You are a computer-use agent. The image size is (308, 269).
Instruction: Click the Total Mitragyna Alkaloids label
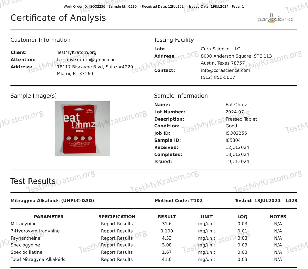coord(38,259)
